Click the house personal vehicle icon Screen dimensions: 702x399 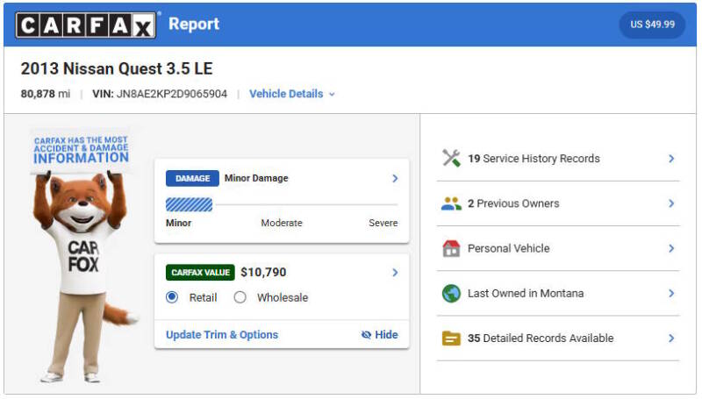[x=451, y=248]
